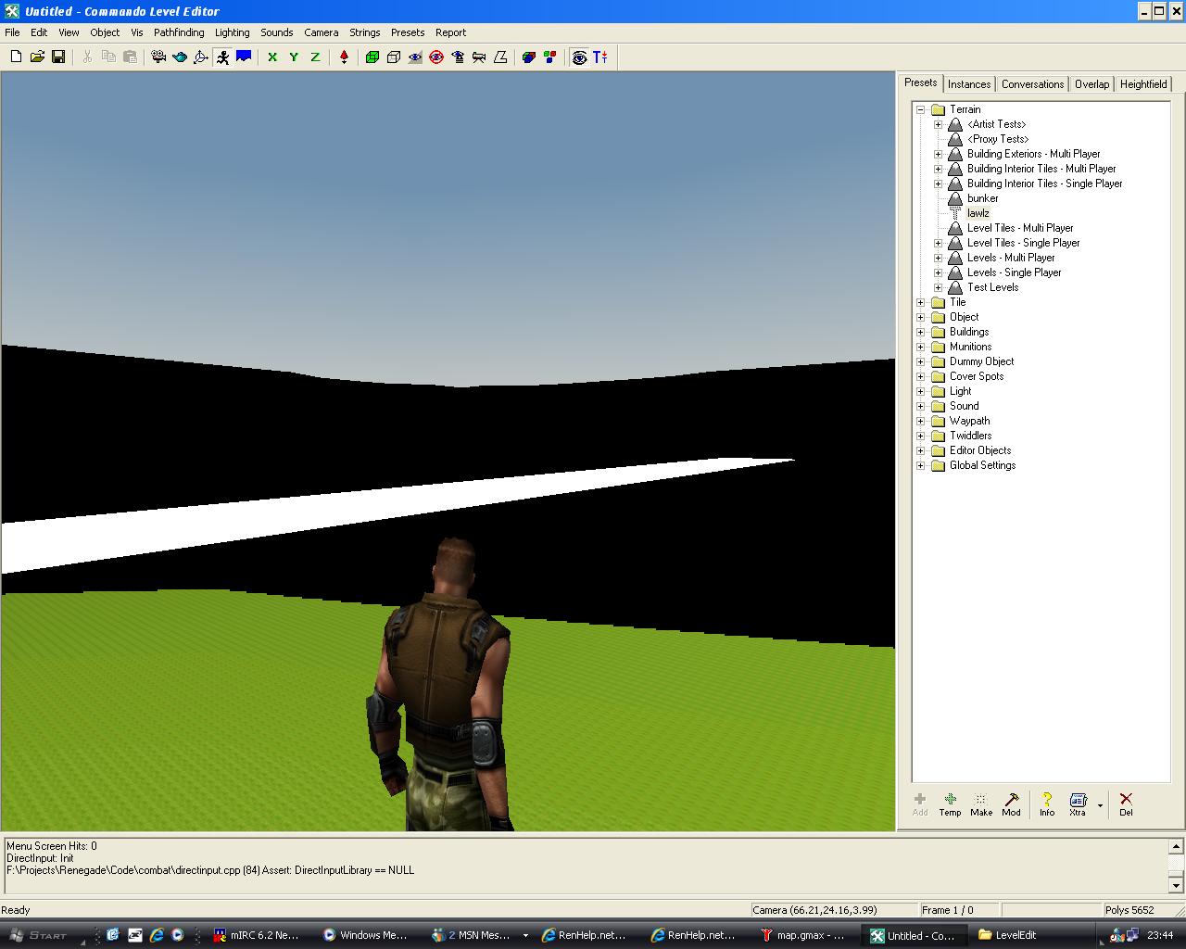Click the teapot object icon
The width and height of the screenshot is (1186, 949).
pos(180,57)
